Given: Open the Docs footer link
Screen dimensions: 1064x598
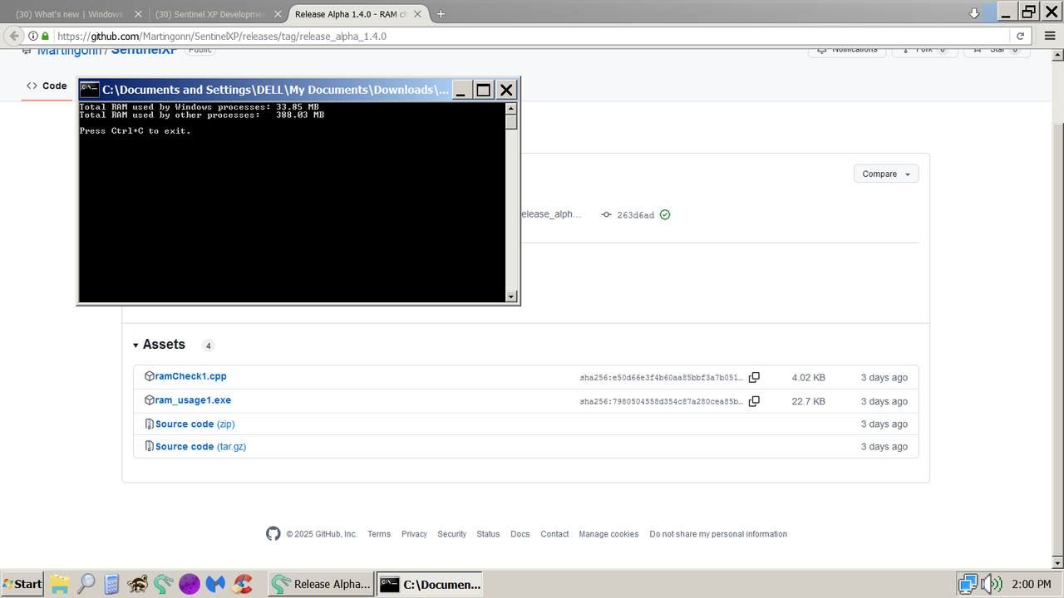Looking at the screenshot, I should click(520, 534).
